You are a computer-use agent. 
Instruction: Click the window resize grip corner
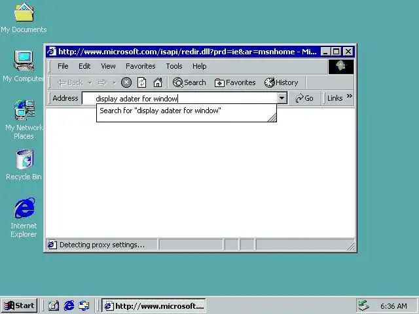351,246
